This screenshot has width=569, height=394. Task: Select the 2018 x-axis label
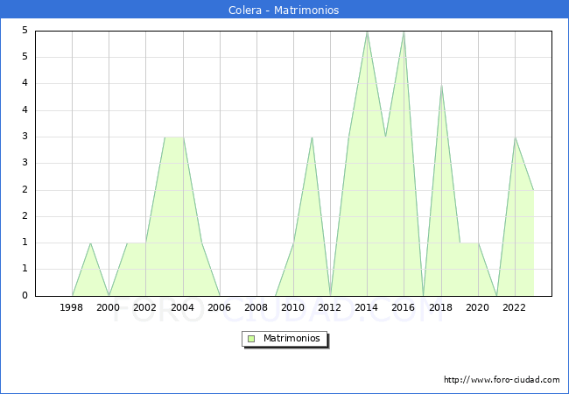[x=440, y=307]
